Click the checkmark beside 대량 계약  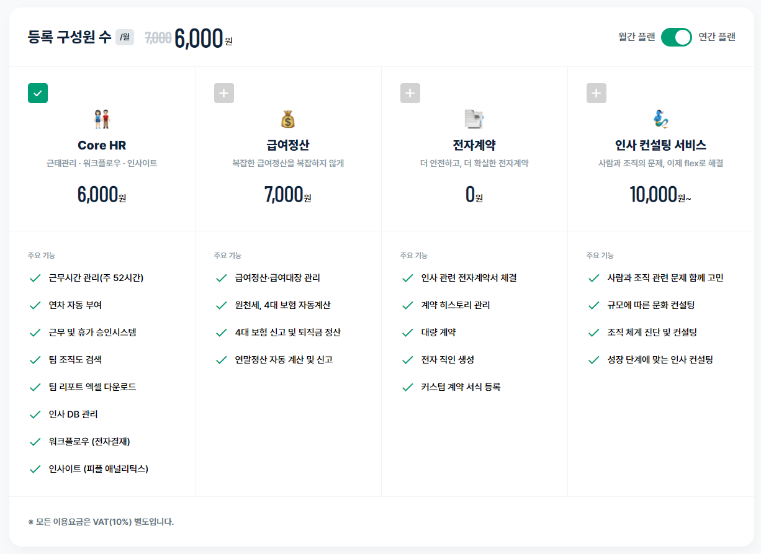(x=408, y=333)
